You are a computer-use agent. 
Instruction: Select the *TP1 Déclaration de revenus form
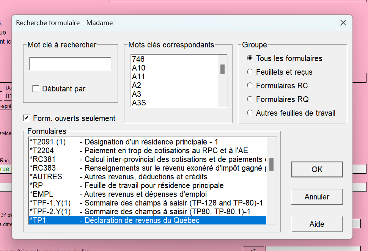pos(147,220)
